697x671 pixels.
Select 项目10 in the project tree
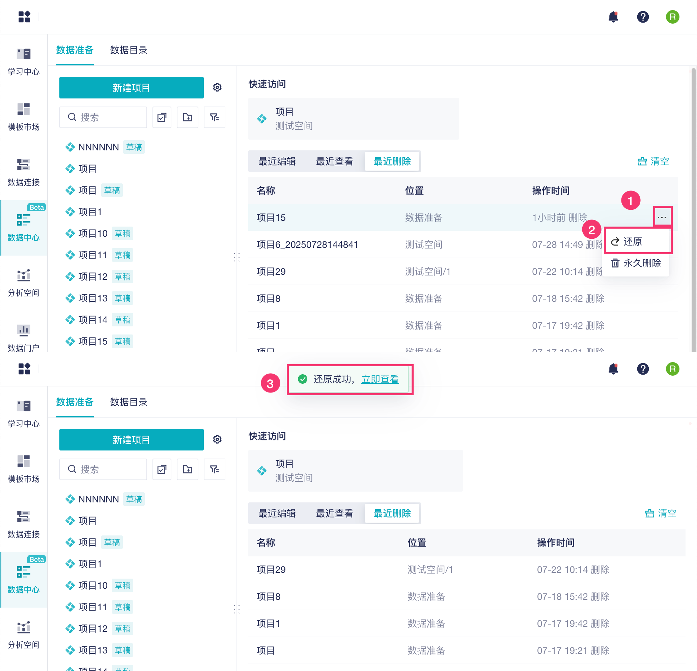point(93,233)
